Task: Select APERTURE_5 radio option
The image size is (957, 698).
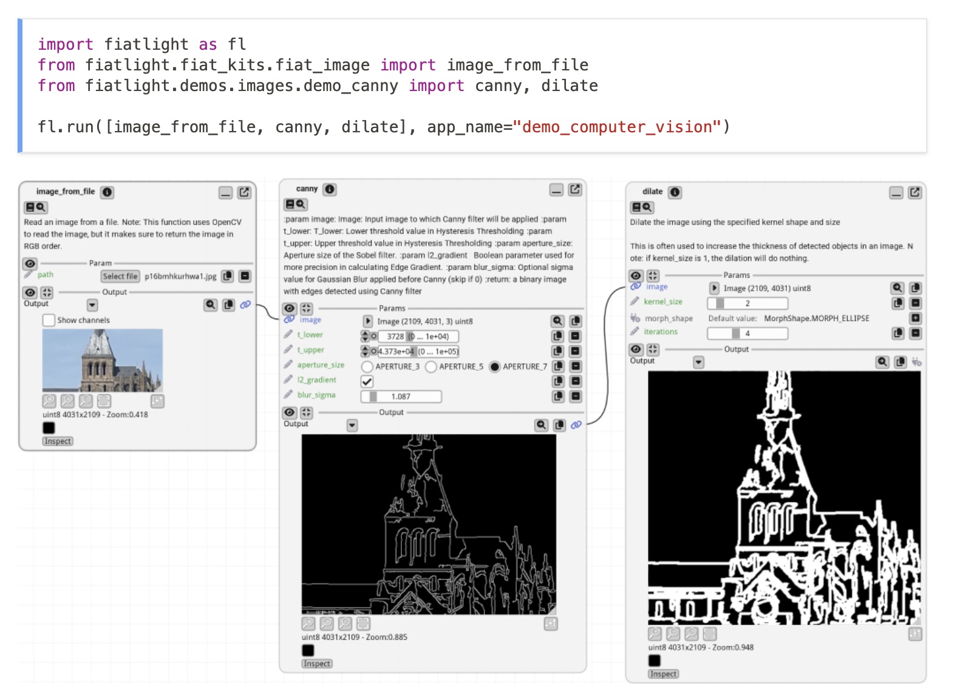Action: coord(431,367)
